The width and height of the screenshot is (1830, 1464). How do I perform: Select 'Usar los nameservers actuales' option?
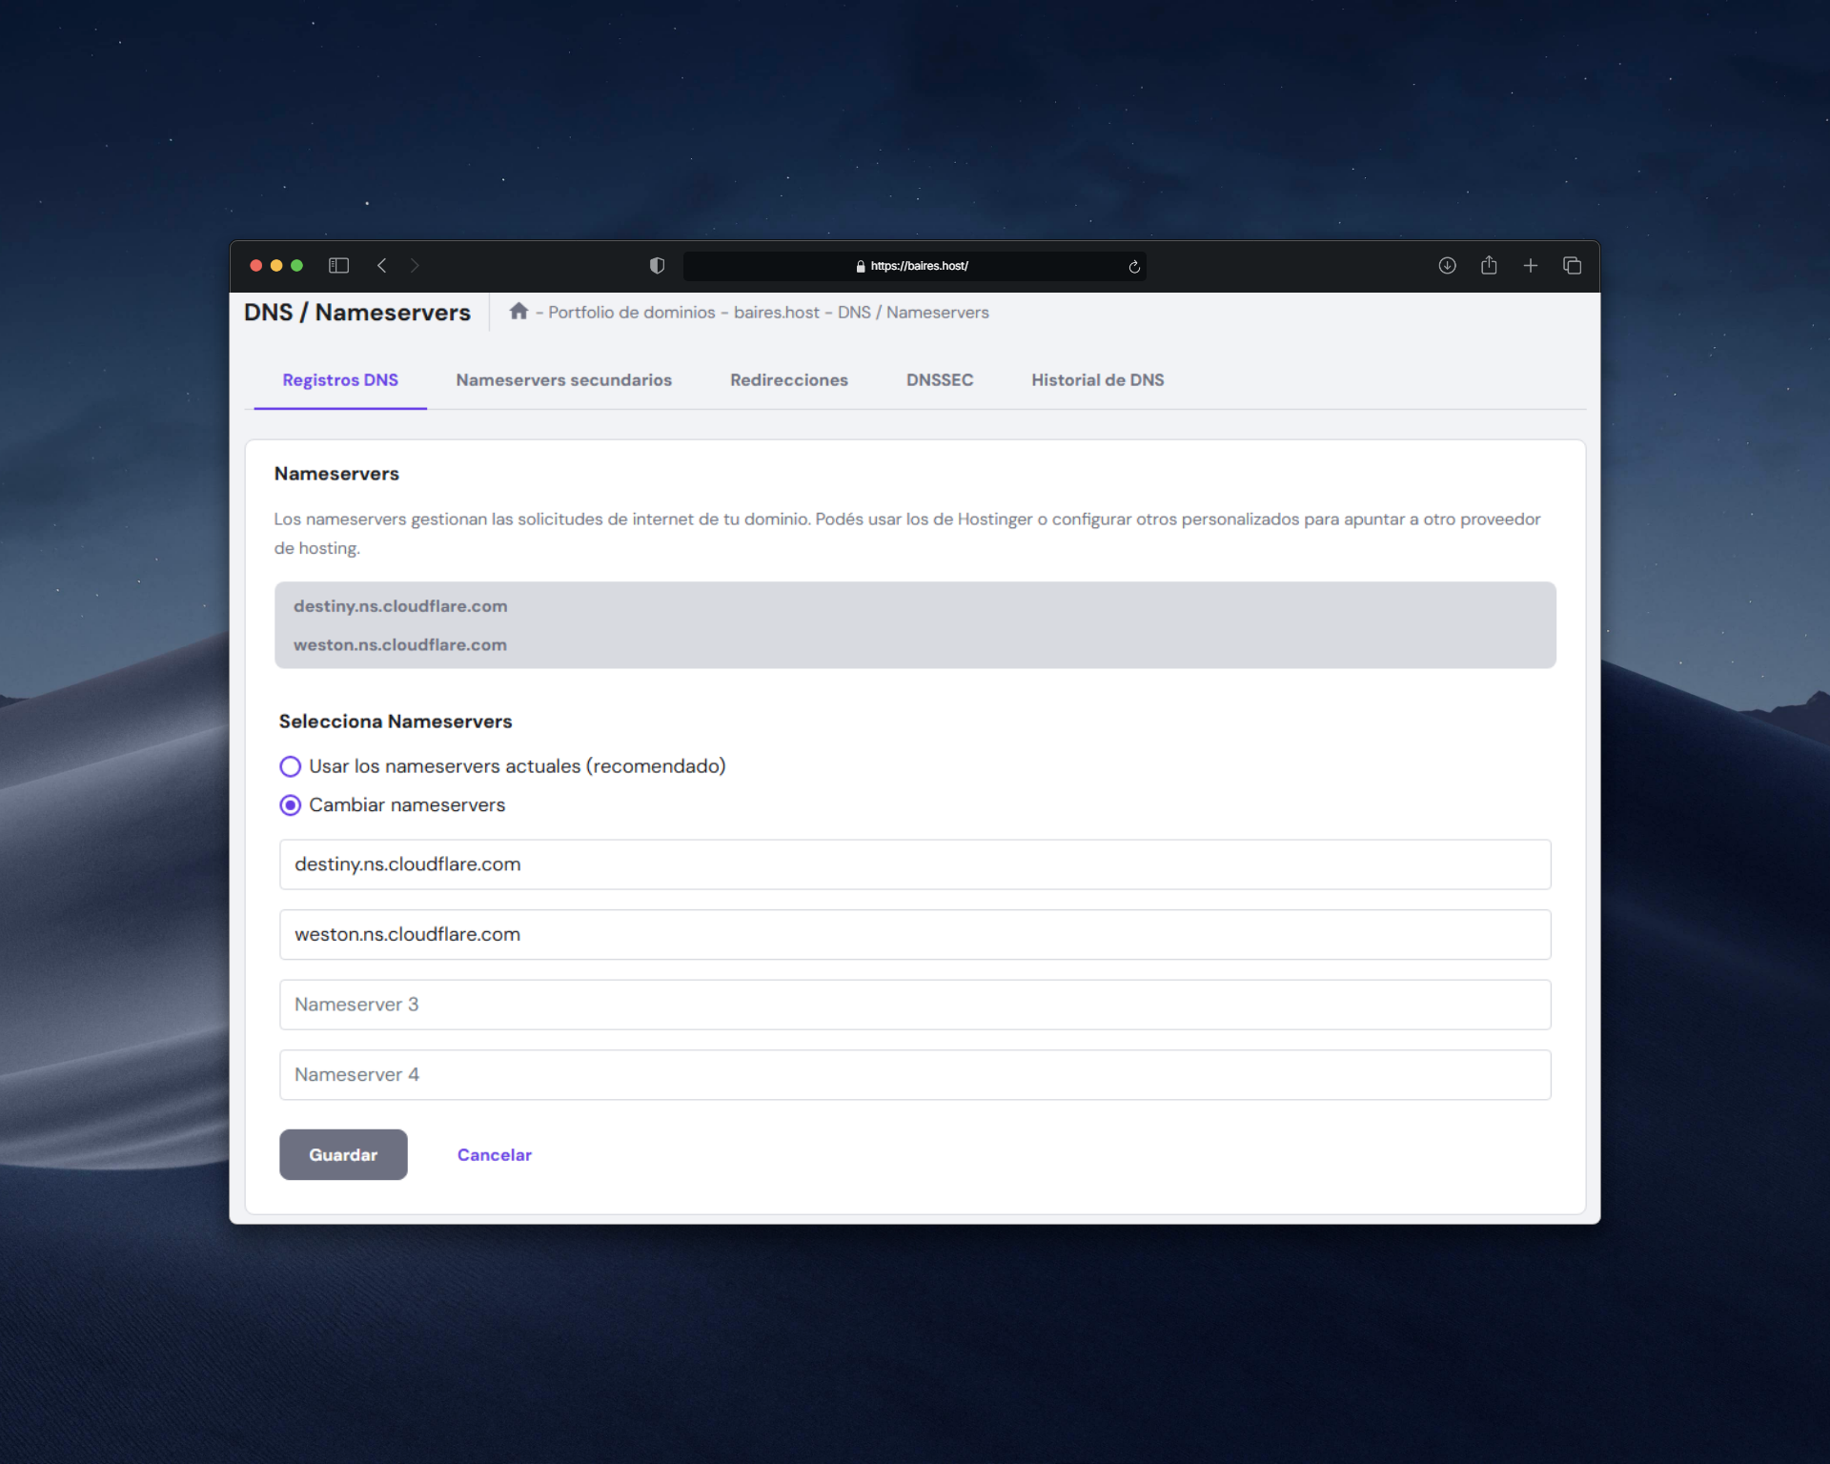click(290, 766)
